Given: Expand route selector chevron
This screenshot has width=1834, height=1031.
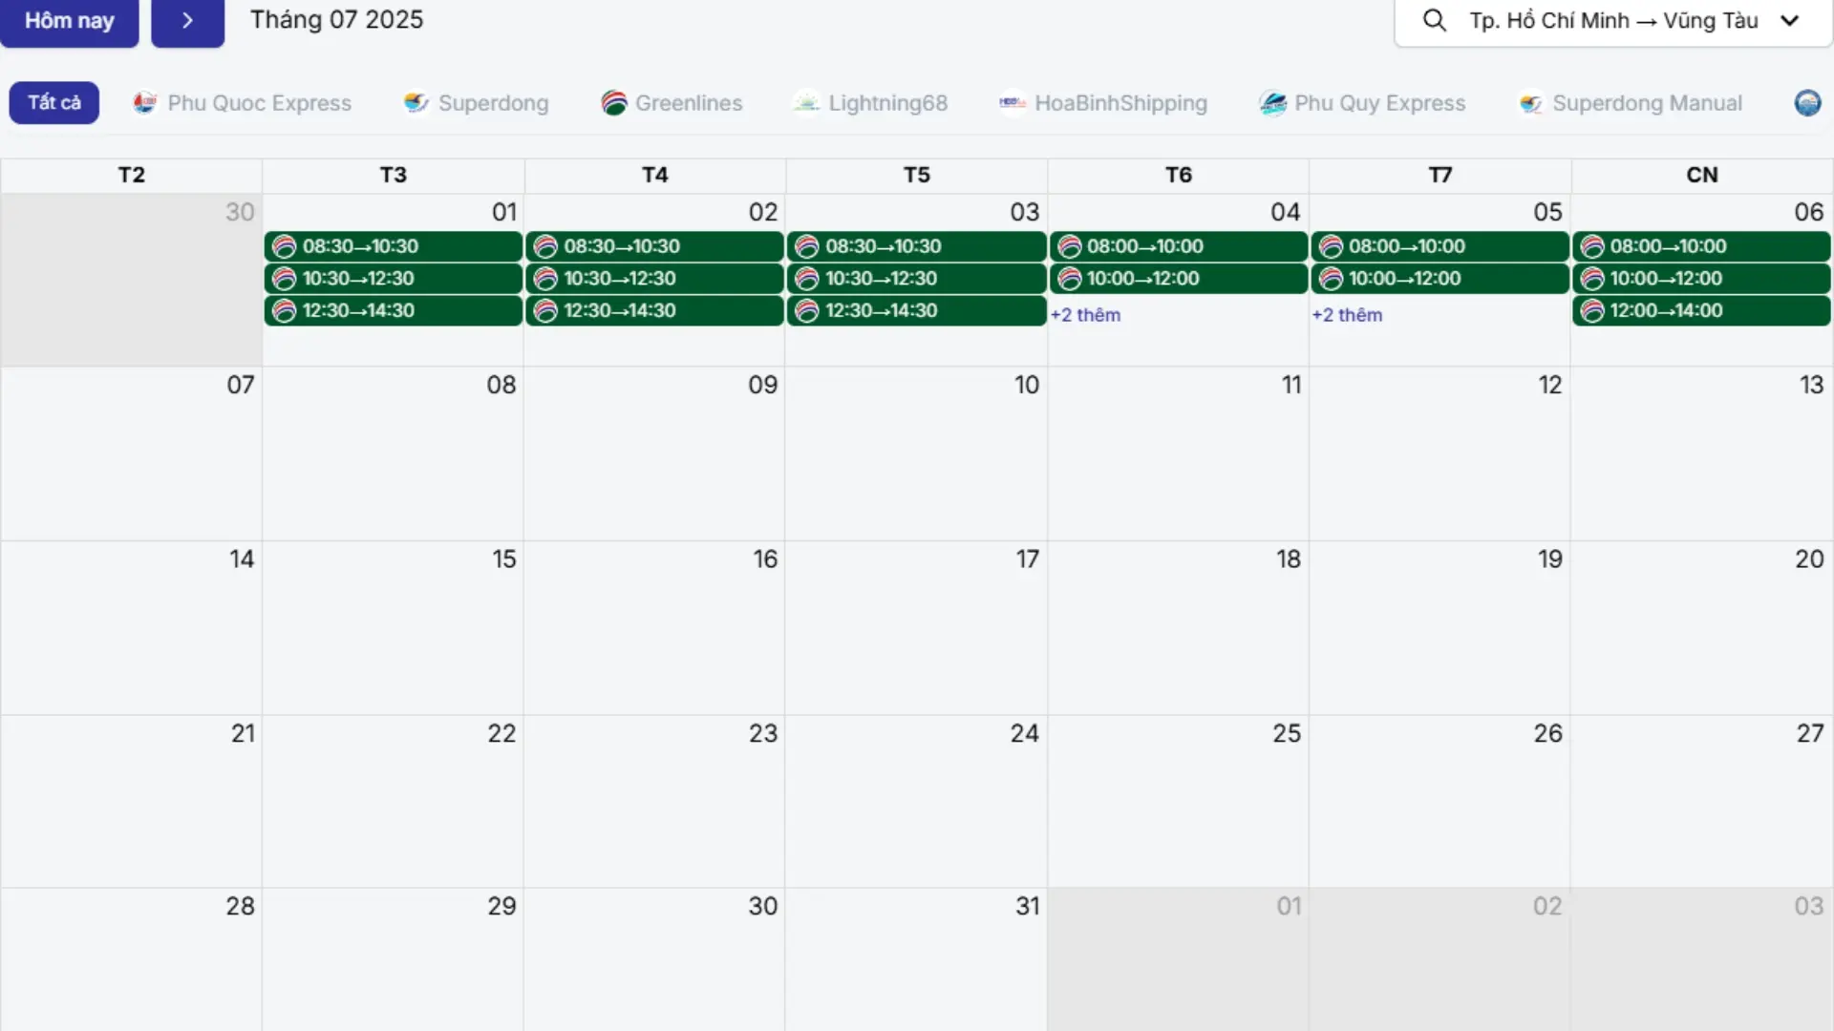Looking at the screenshot, I should pos(1789,21).
